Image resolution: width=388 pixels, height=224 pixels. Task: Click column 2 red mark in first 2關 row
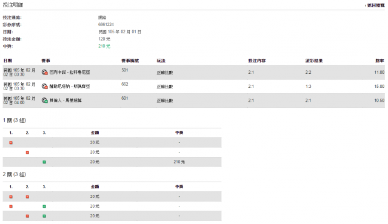(27, 197)
